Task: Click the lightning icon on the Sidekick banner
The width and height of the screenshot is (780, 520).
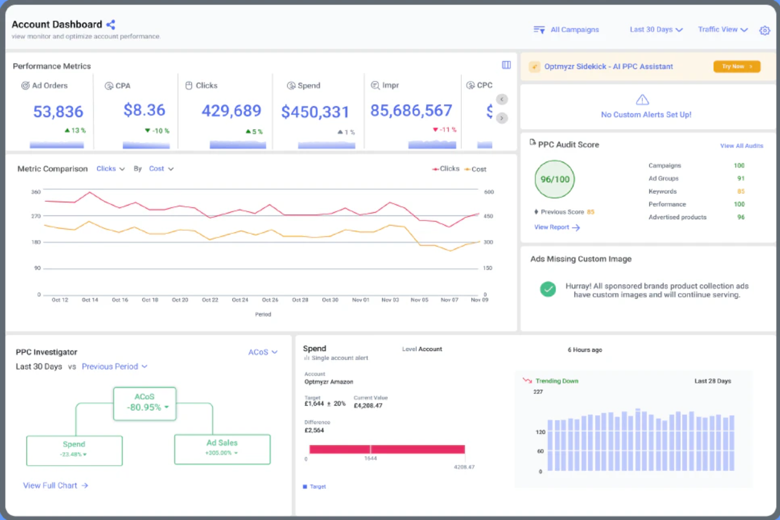Action: click(535, 66)
